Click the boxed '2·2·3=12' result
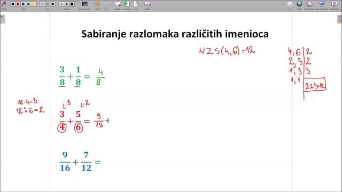This screenshot has width=342, height=192. click(x=315, y=84)
